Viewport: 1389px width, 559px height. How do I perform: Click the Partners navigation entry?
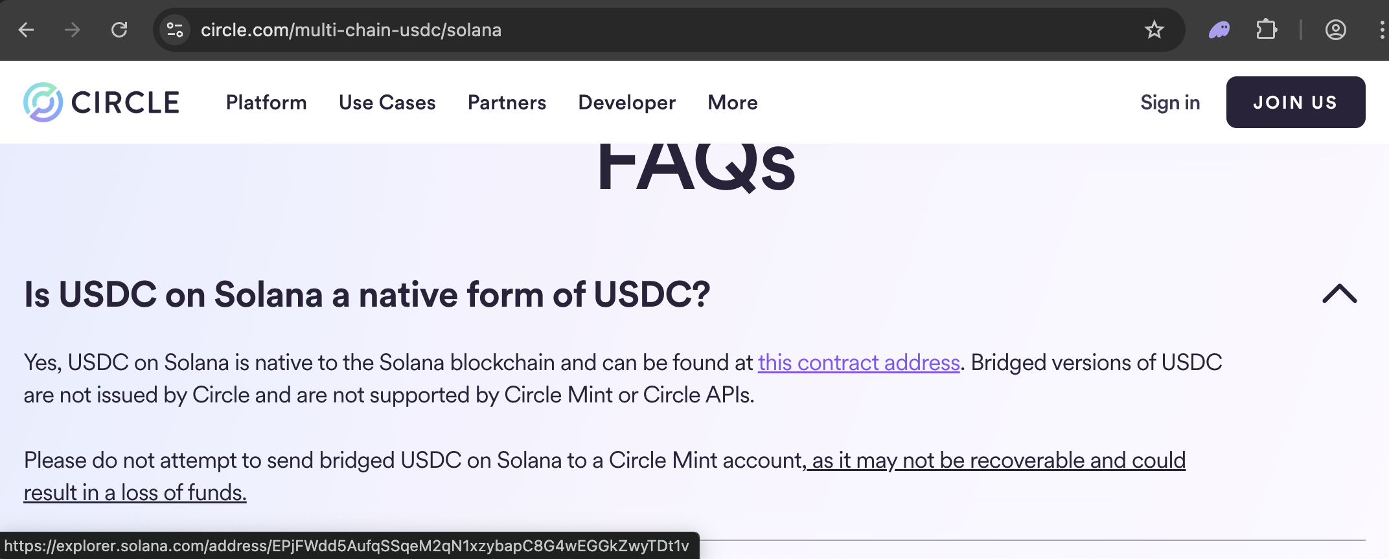[507, 102]
